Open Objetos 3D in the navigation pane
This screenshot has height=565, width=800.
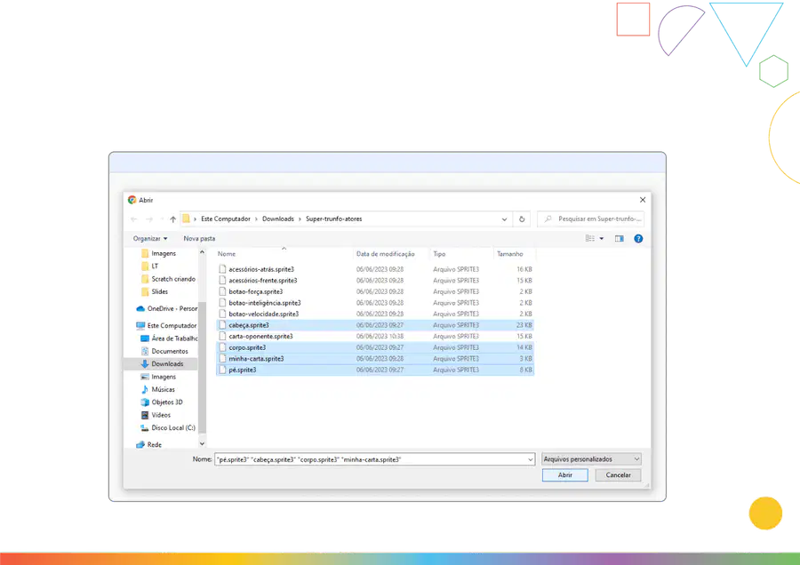161,402
